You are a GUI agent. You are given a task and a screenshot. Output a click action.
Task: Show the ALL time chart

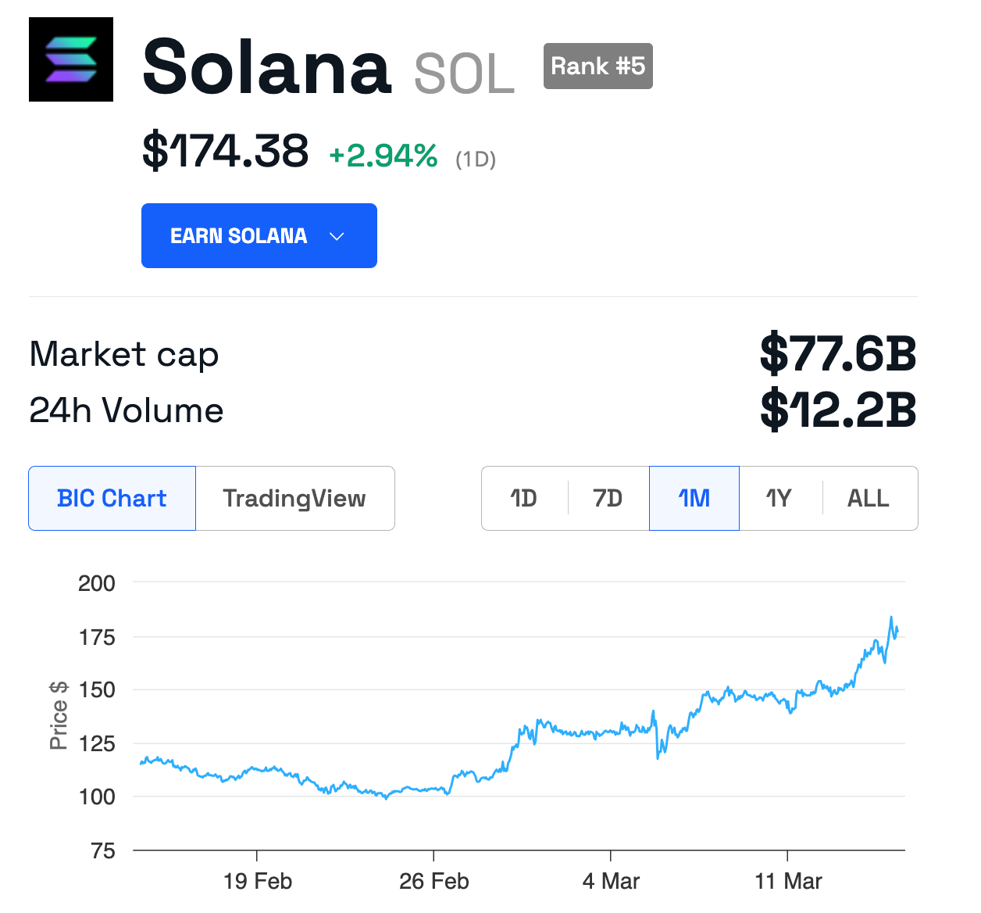868,498
